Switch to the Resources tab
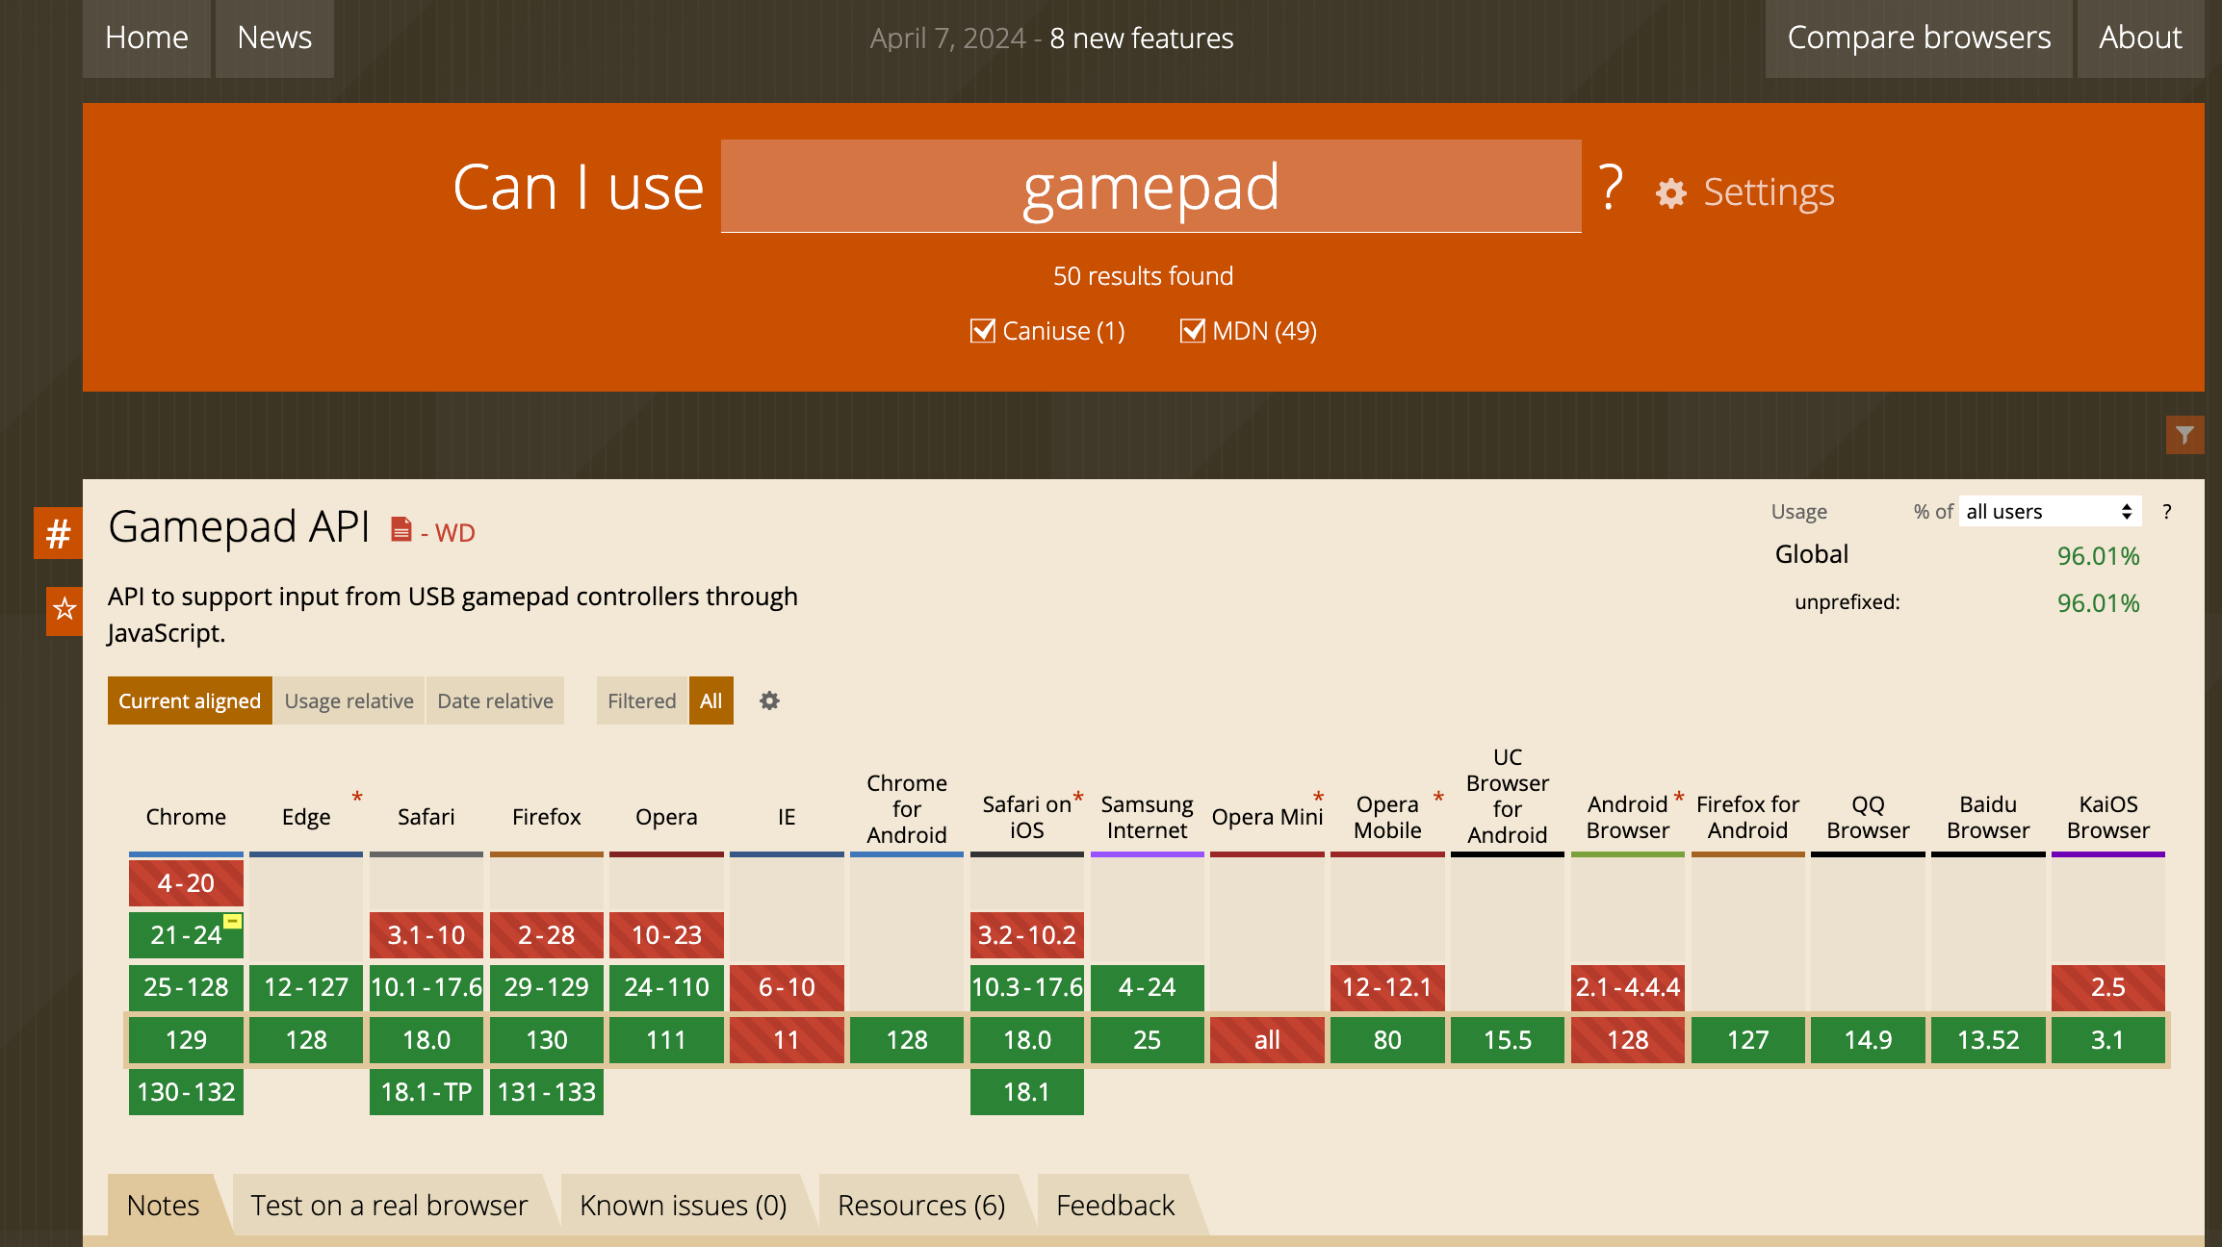Image resolution: width=2222 pixels, height=1247 pixels. pos(920,1205)
